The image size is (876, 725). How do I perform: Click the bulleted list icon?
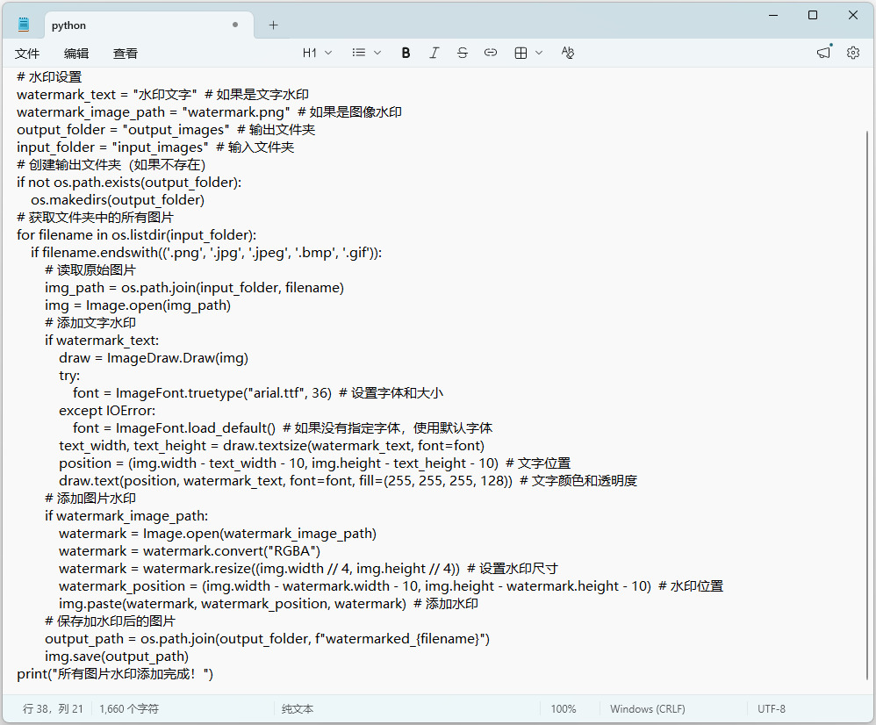point(359,53)
